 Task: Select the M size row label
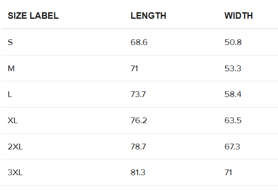11,69
